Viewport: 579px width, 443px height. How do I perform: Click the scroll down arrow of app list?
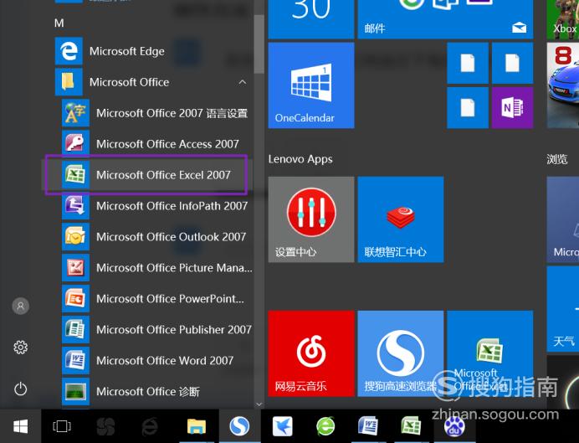click(259, 404)
